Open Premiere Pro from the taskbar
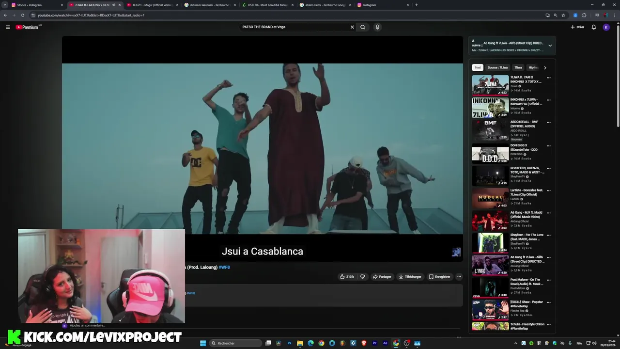Image resolution: width=620 pixels, height=349 pixels. [374, 343]
